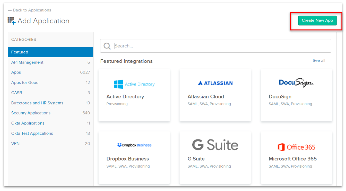Select the Featured category
The width and height of the screenshot is (346, 191).
(51, 52)
